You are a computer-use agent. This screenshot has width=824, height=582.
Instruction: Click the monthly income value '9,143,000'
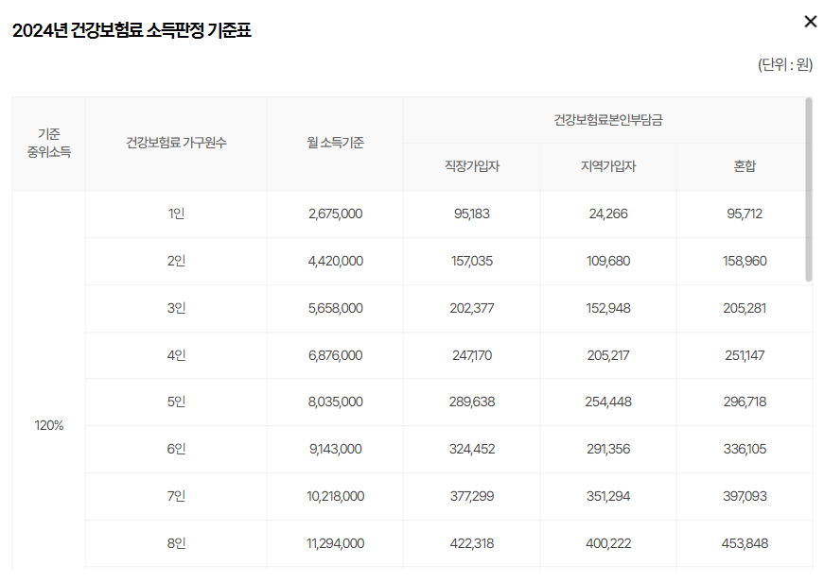pos(335,449)
